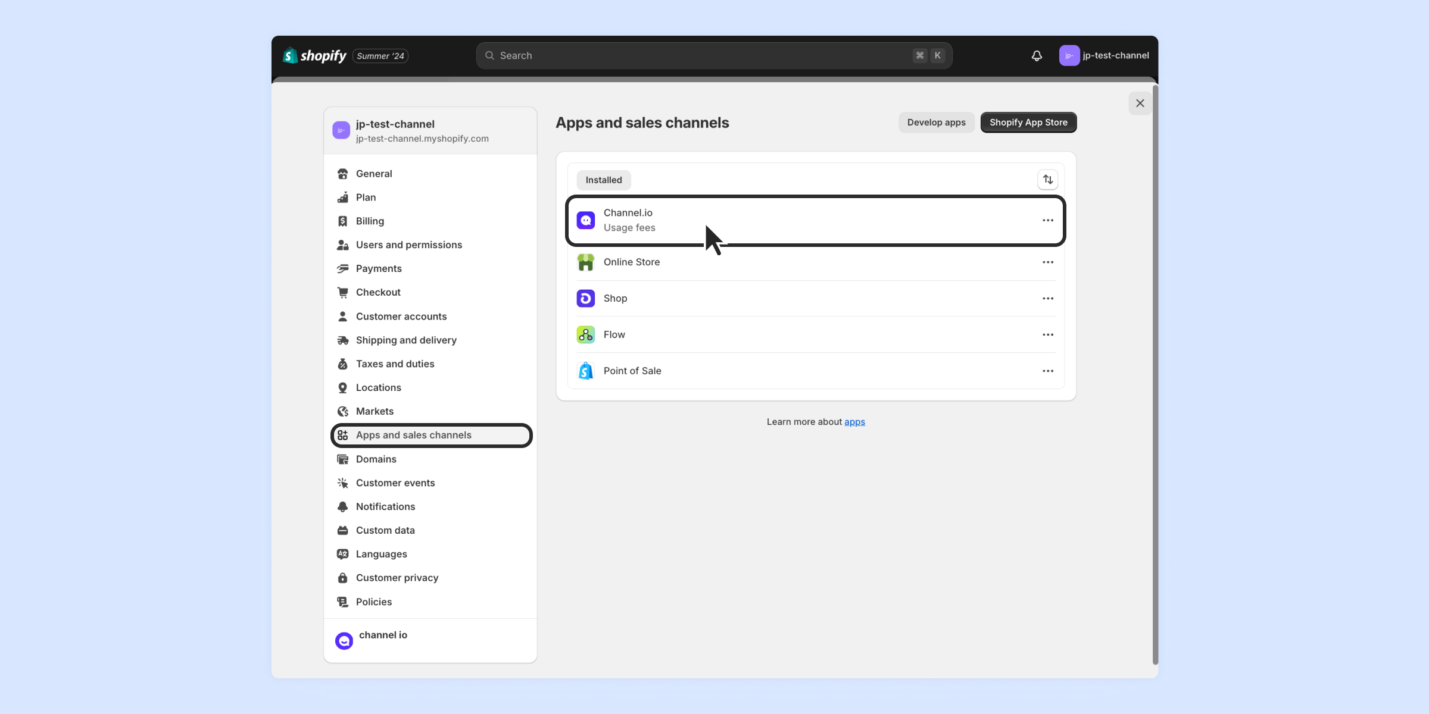
Task: Select the Installed filter tab
Action: tap(603, 180)
